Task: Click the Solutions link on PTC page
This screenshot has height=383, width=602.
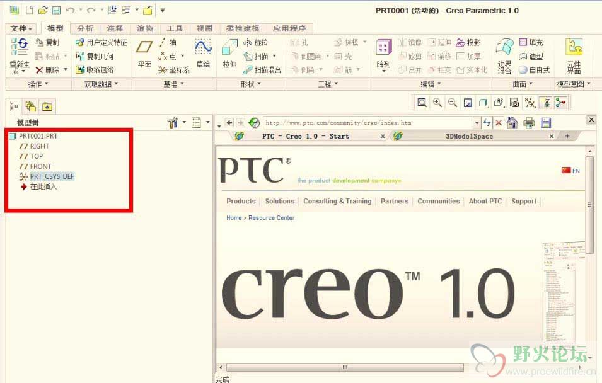Action: [x=279, y=201]
